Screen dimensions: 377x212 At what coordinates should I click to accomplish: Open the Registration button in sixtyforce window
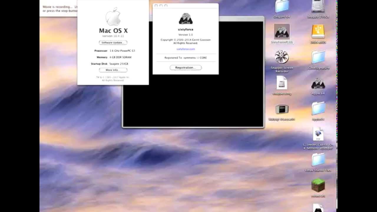pyautogui.click(x=186, y=68)
